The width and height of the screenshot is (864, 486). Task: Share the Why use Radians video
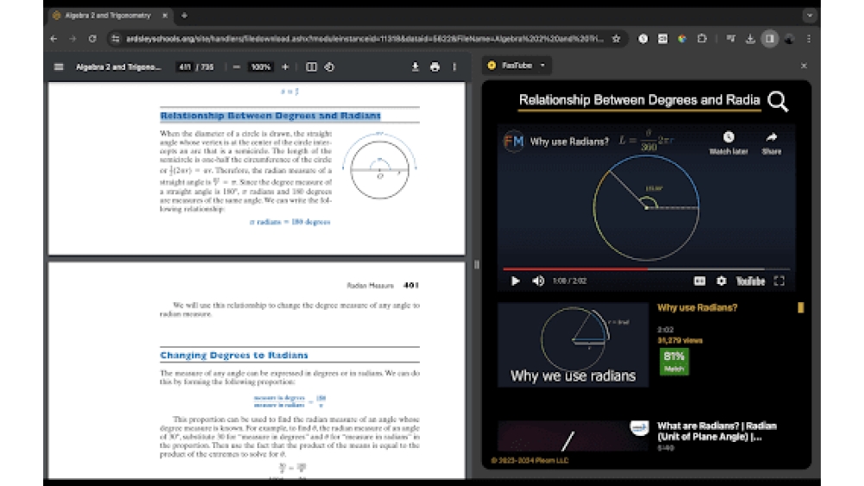(x=771, y=142)
